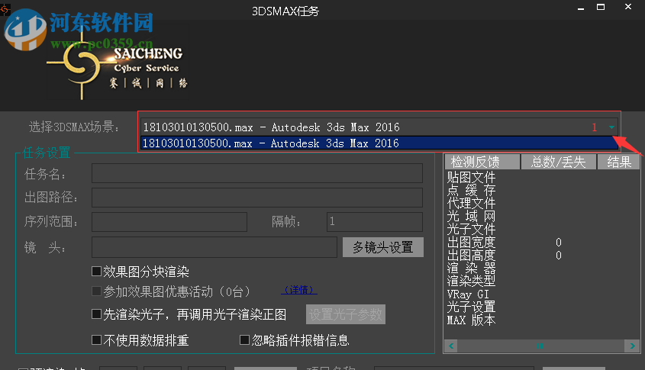Select highlighted 18103010130500.max list entry

[379, 143]
